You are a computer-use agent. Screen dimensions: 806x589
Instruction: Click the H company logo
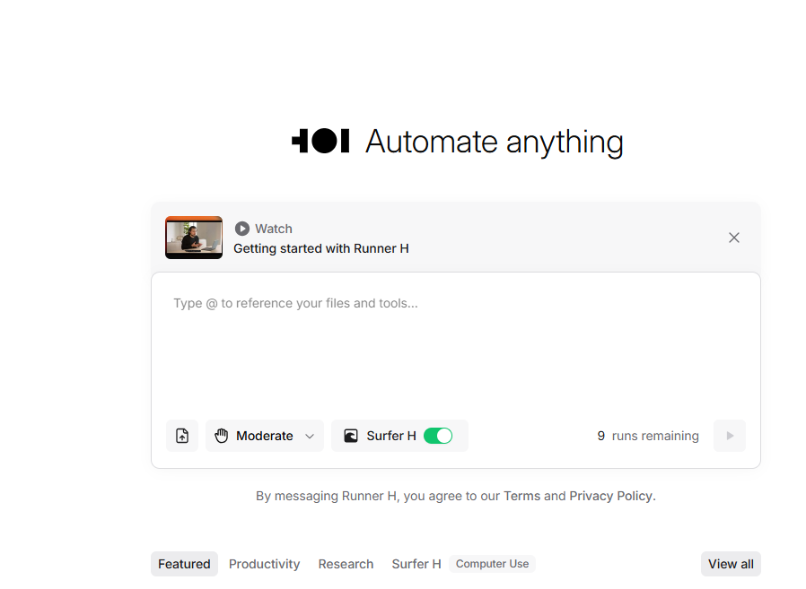[x=320, y=141]
